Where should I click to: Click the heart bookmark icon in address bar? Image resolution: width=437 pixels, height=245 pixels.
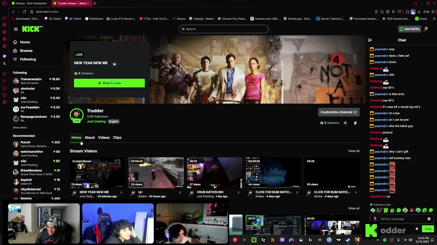[399, 12]
